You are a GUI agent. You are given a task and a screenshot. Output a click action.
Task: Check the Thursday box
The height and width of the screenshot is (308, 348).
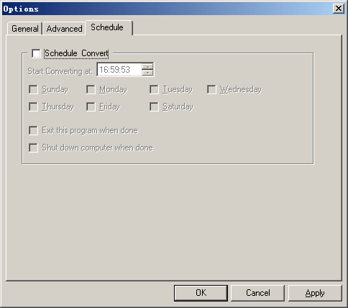[x=33, y=107]
